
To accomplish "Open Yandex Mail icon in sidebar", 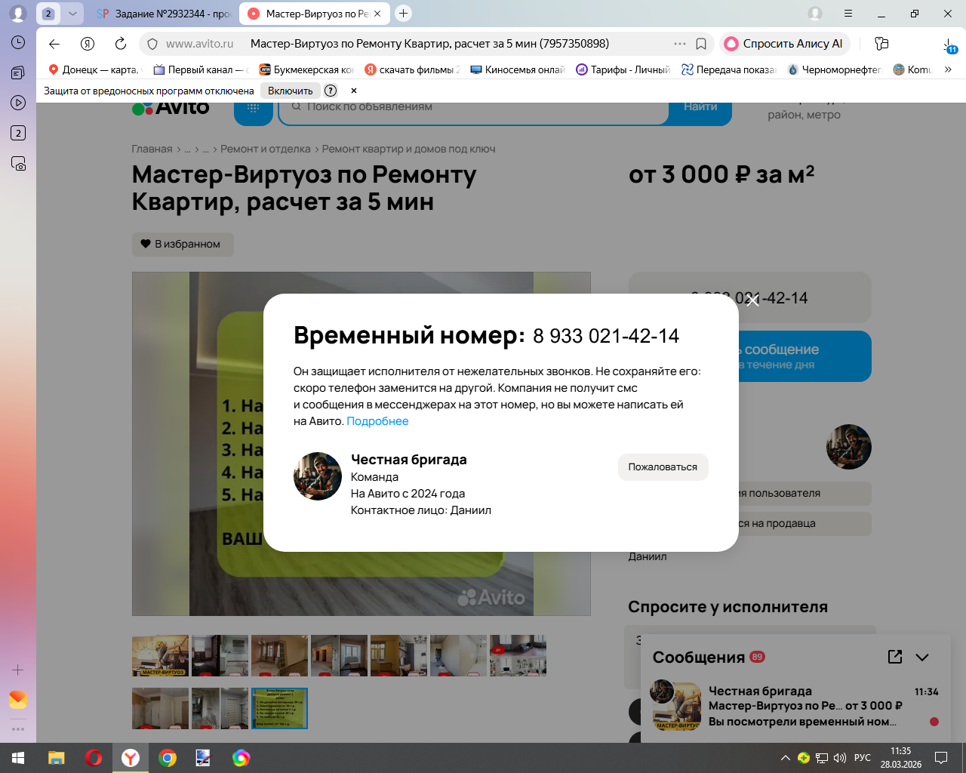I will coord(18,700).
